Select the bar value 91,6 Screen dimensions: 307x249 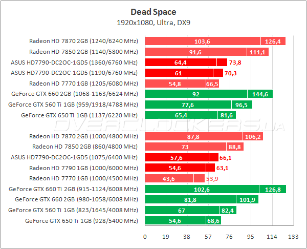point(195,52)
